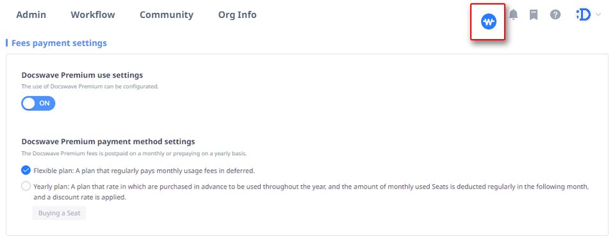Click the Yearly plan description label
This screenshot has height=243, width=615.
pos(311,192)
